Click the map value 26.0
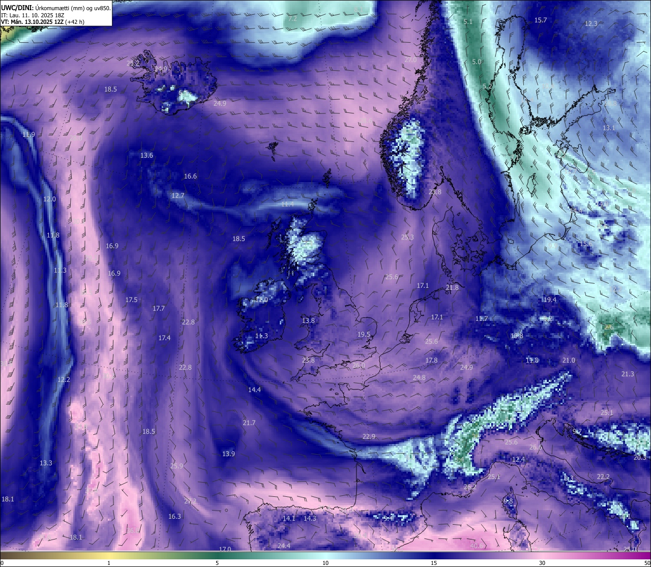The height and width of the screenshot is (567, 651). pos(359,366)
